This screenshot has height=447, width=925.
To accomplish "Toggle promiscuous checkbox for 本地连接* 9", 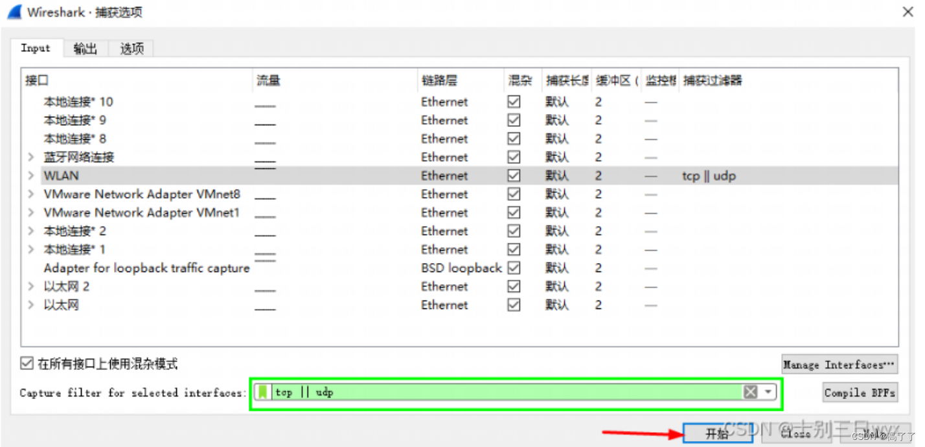I will (514, 120).
